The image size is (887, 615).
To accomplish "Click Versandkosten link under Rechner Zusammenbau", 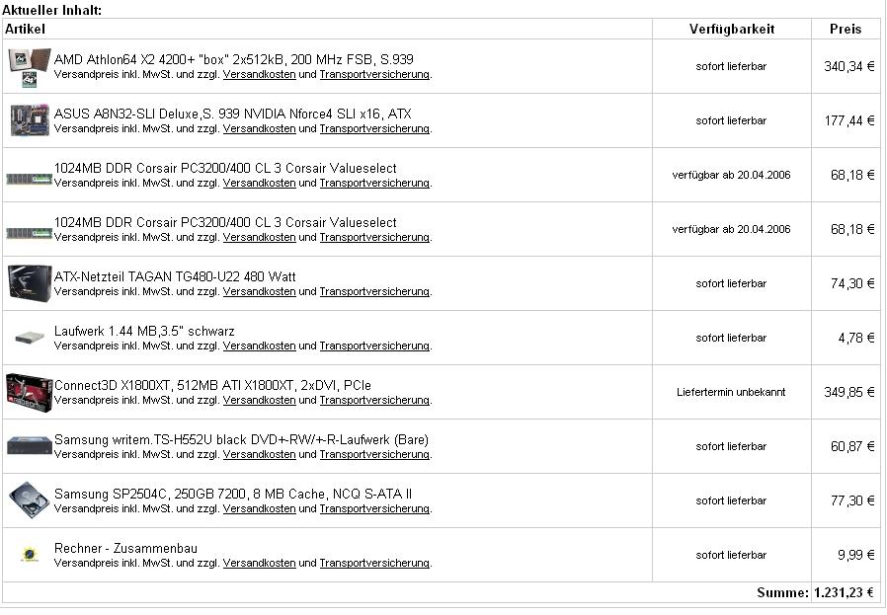I will pos(259,563).
